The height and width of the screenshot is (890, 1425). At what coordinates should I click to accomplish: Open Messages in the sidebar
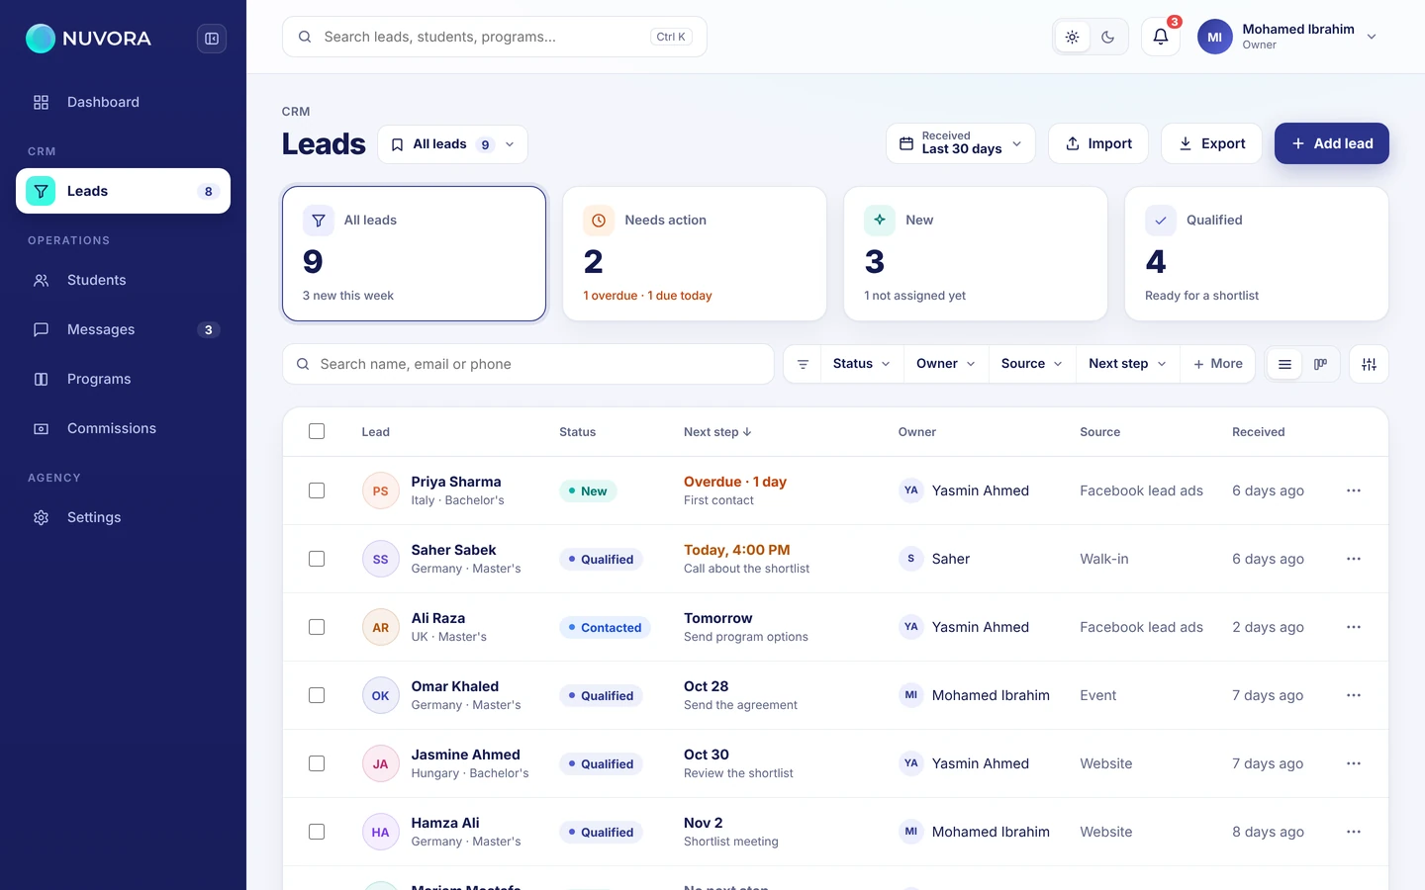point(123,329)
